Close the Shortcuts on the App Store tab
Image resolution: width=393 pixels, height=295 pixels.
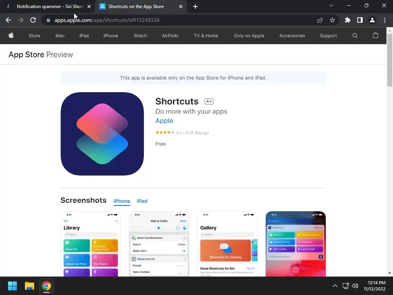(180, 7)
